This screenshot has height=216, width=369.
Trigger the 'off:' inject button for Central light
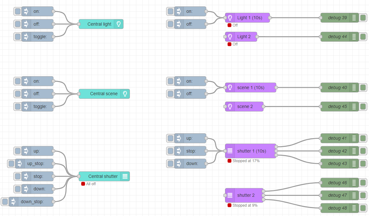(18, 24)
